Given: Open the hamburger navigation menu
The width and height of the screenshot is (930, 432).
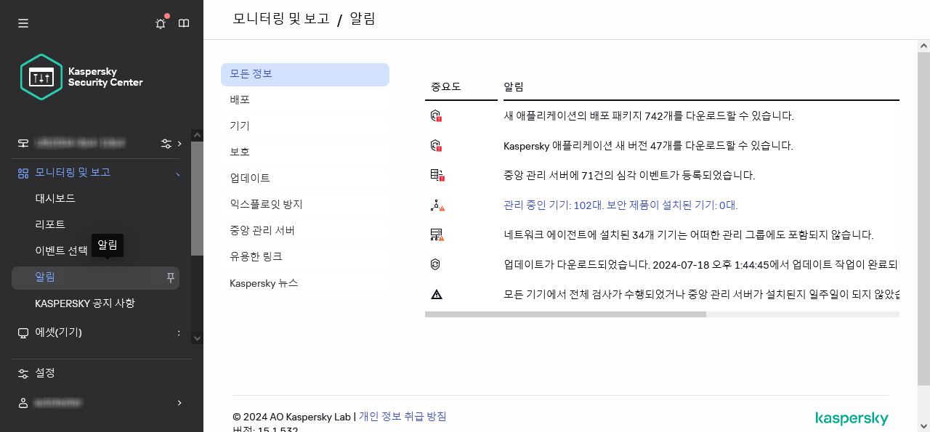Looking at the screenshot, I should [23, 23].
